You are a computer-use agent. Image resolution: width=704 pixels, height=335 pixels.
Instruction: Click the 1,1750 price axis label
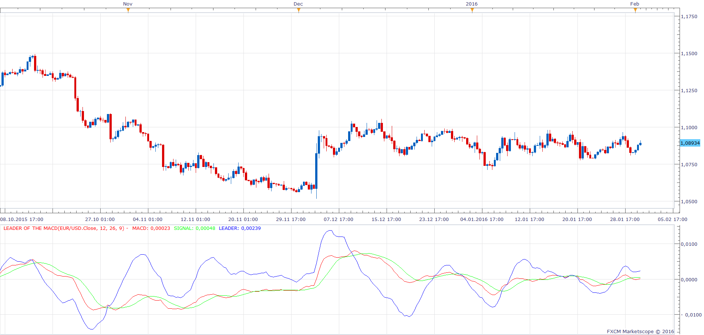pyautogui.click(x=689, y=16)
